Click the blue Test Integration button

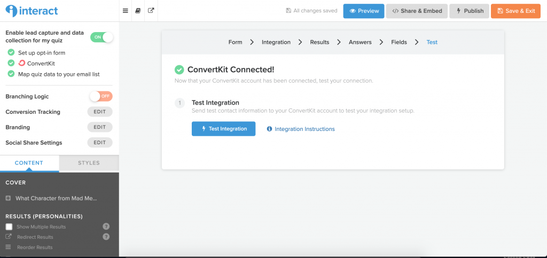[x=224, y=129]
